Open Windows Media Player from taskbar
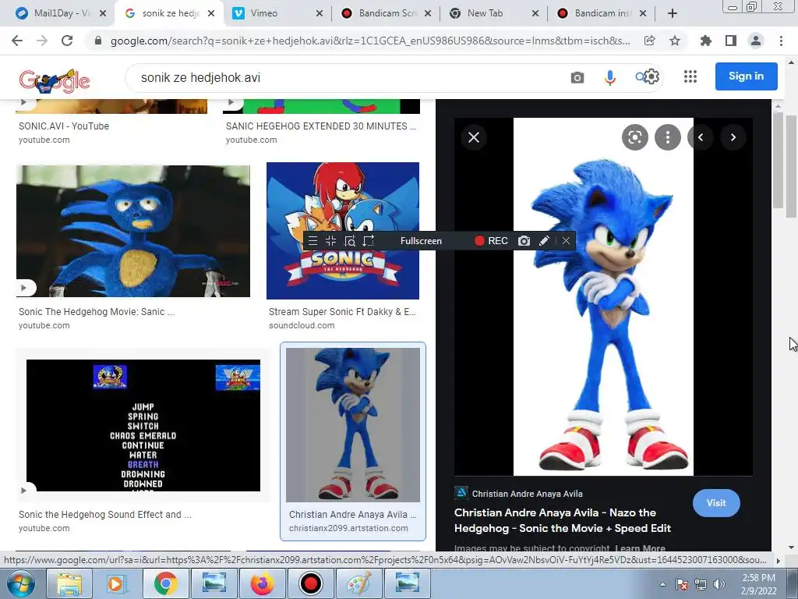The height and width of the screenshot is (599, 798). [117, 583]
